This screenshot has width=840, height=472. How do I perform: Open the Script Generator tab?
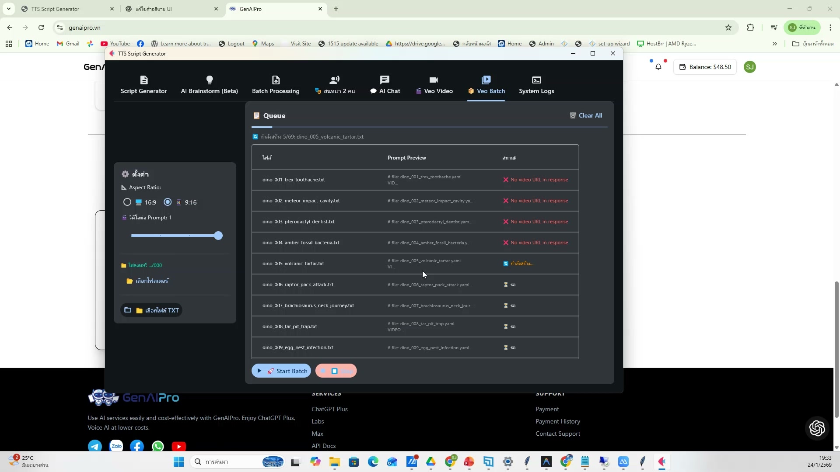coord(143,85)
